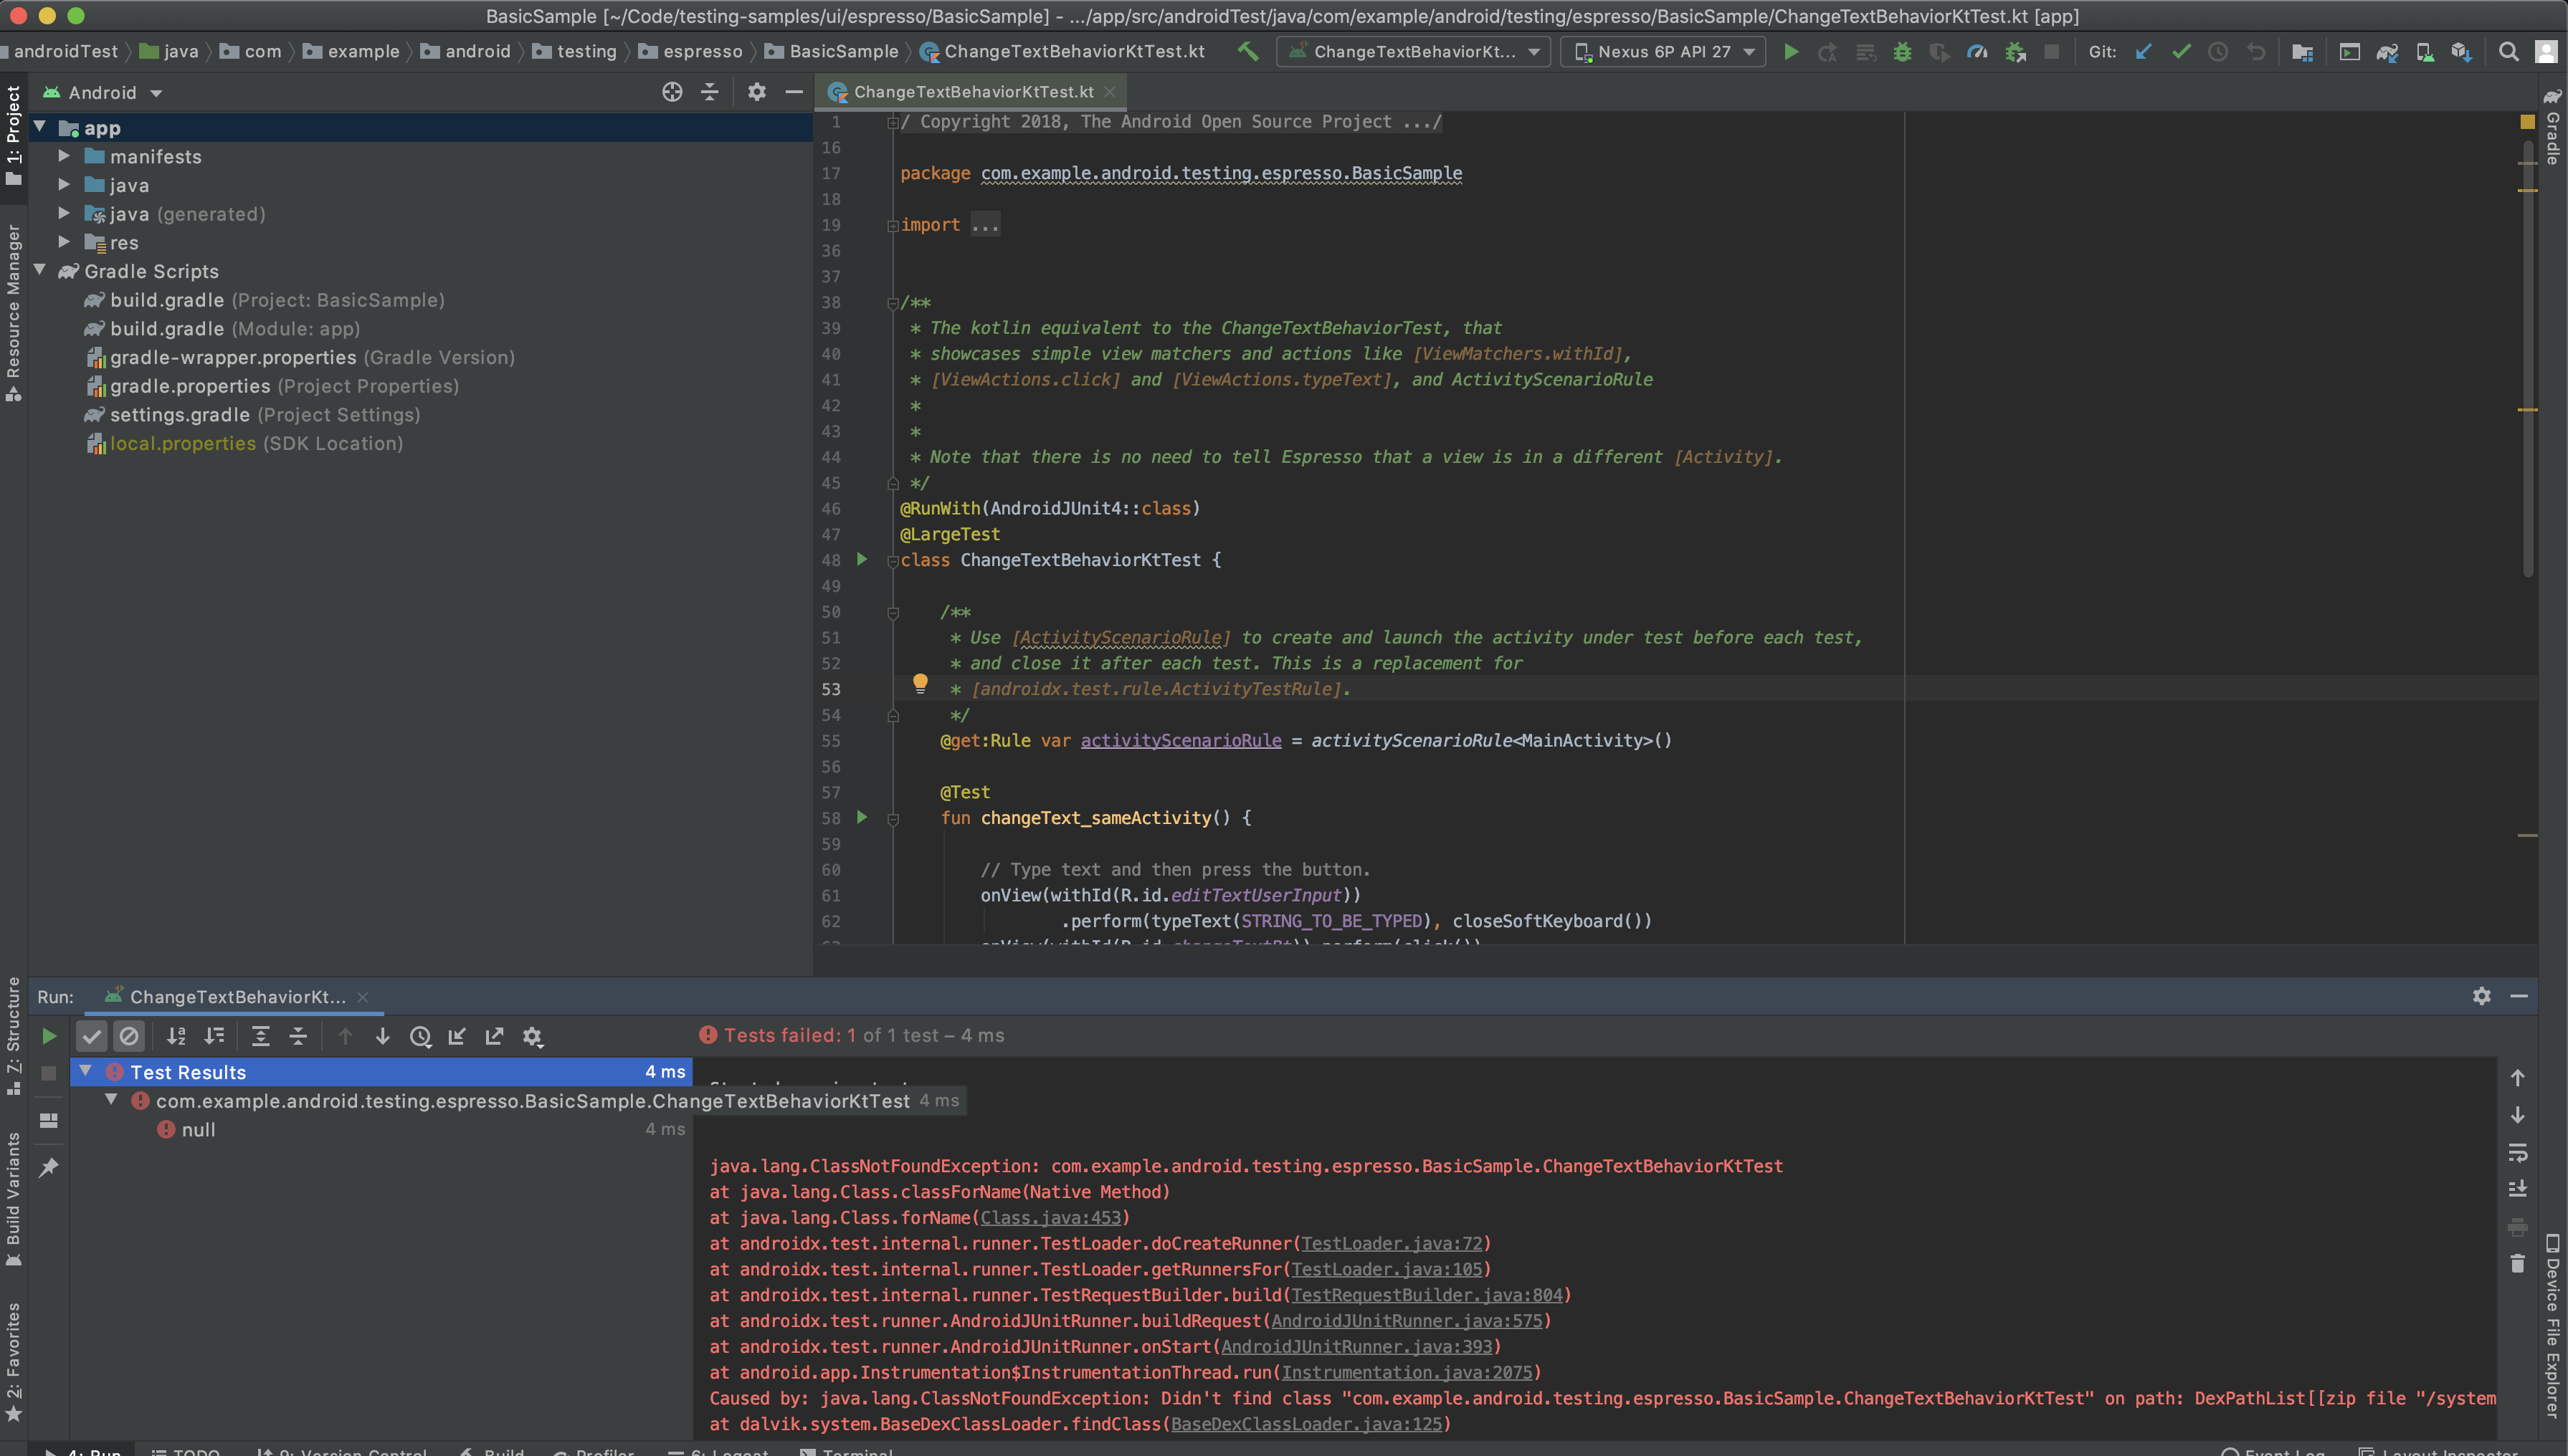Open the Profiler gauge icon in toolbar
Screen dimensions: 2568x1456
[x=1977, y=52]
